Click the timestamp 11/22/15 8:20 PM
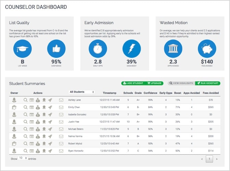Viewport: 230px width, 171px height. [110, 129]
